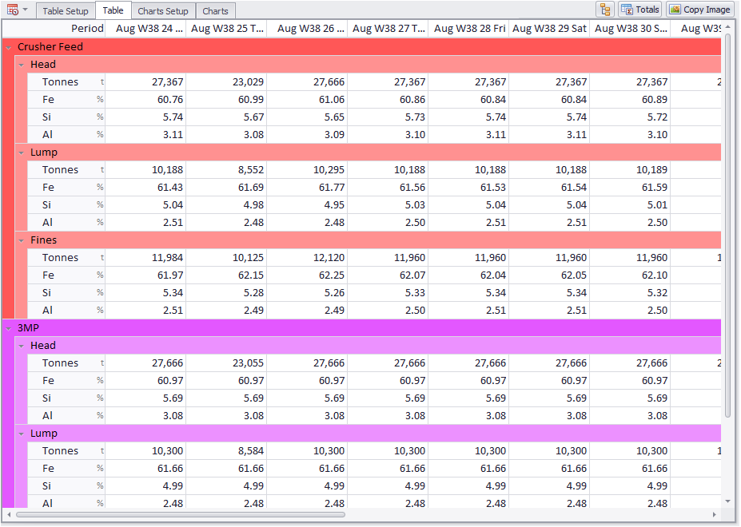
Task: Click the Period column header
Action: pos(54,28)
